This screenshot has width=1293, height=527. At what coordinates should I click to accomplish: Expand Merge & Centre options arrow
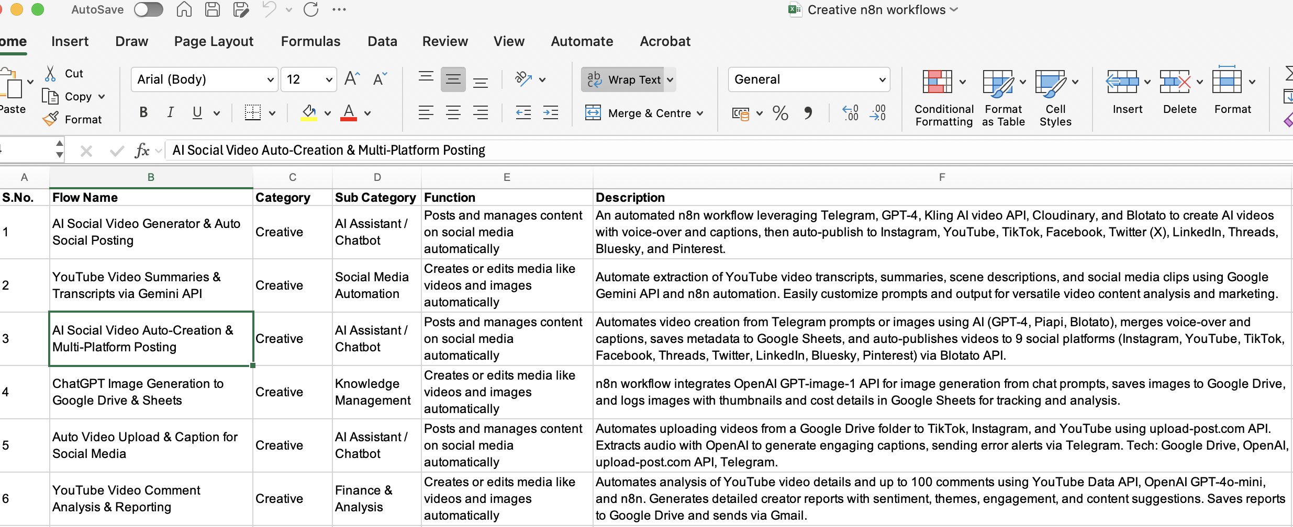click(x=700, y=113)
